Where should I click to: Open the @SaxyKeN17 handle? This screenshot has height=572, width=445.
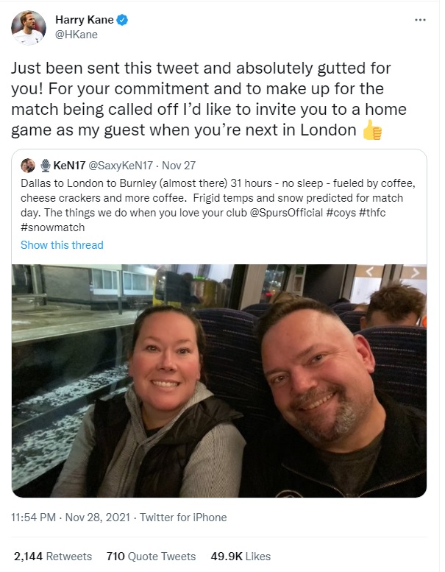click(x=121, y=166)
